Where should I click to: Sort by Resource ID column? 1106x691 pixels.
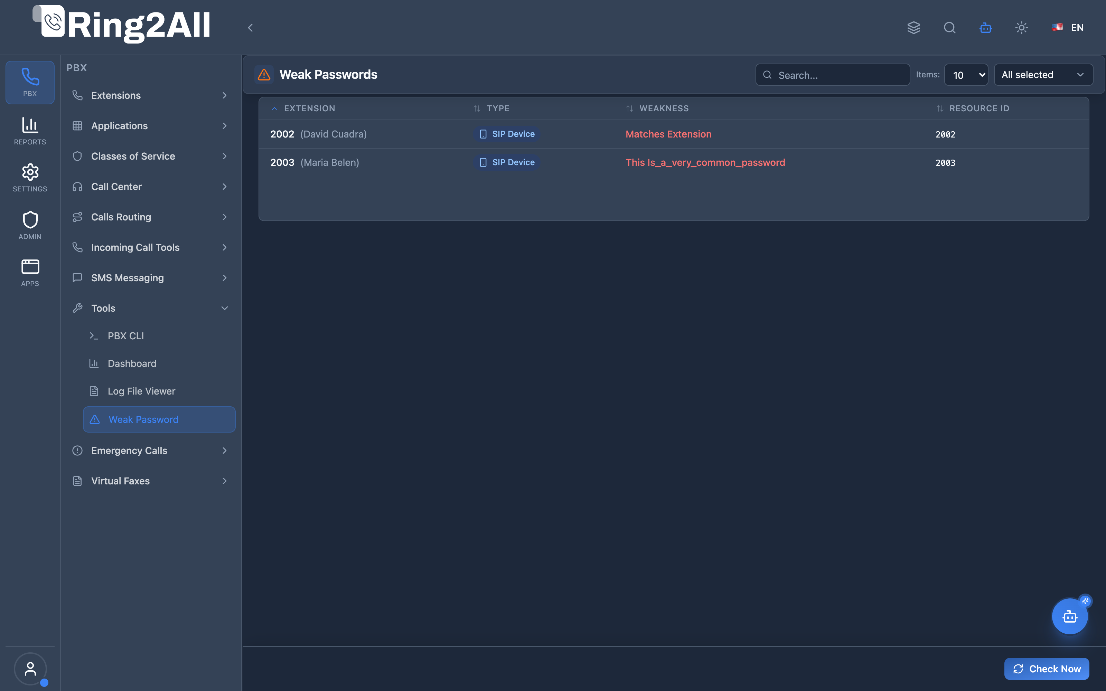click(973, 108)
